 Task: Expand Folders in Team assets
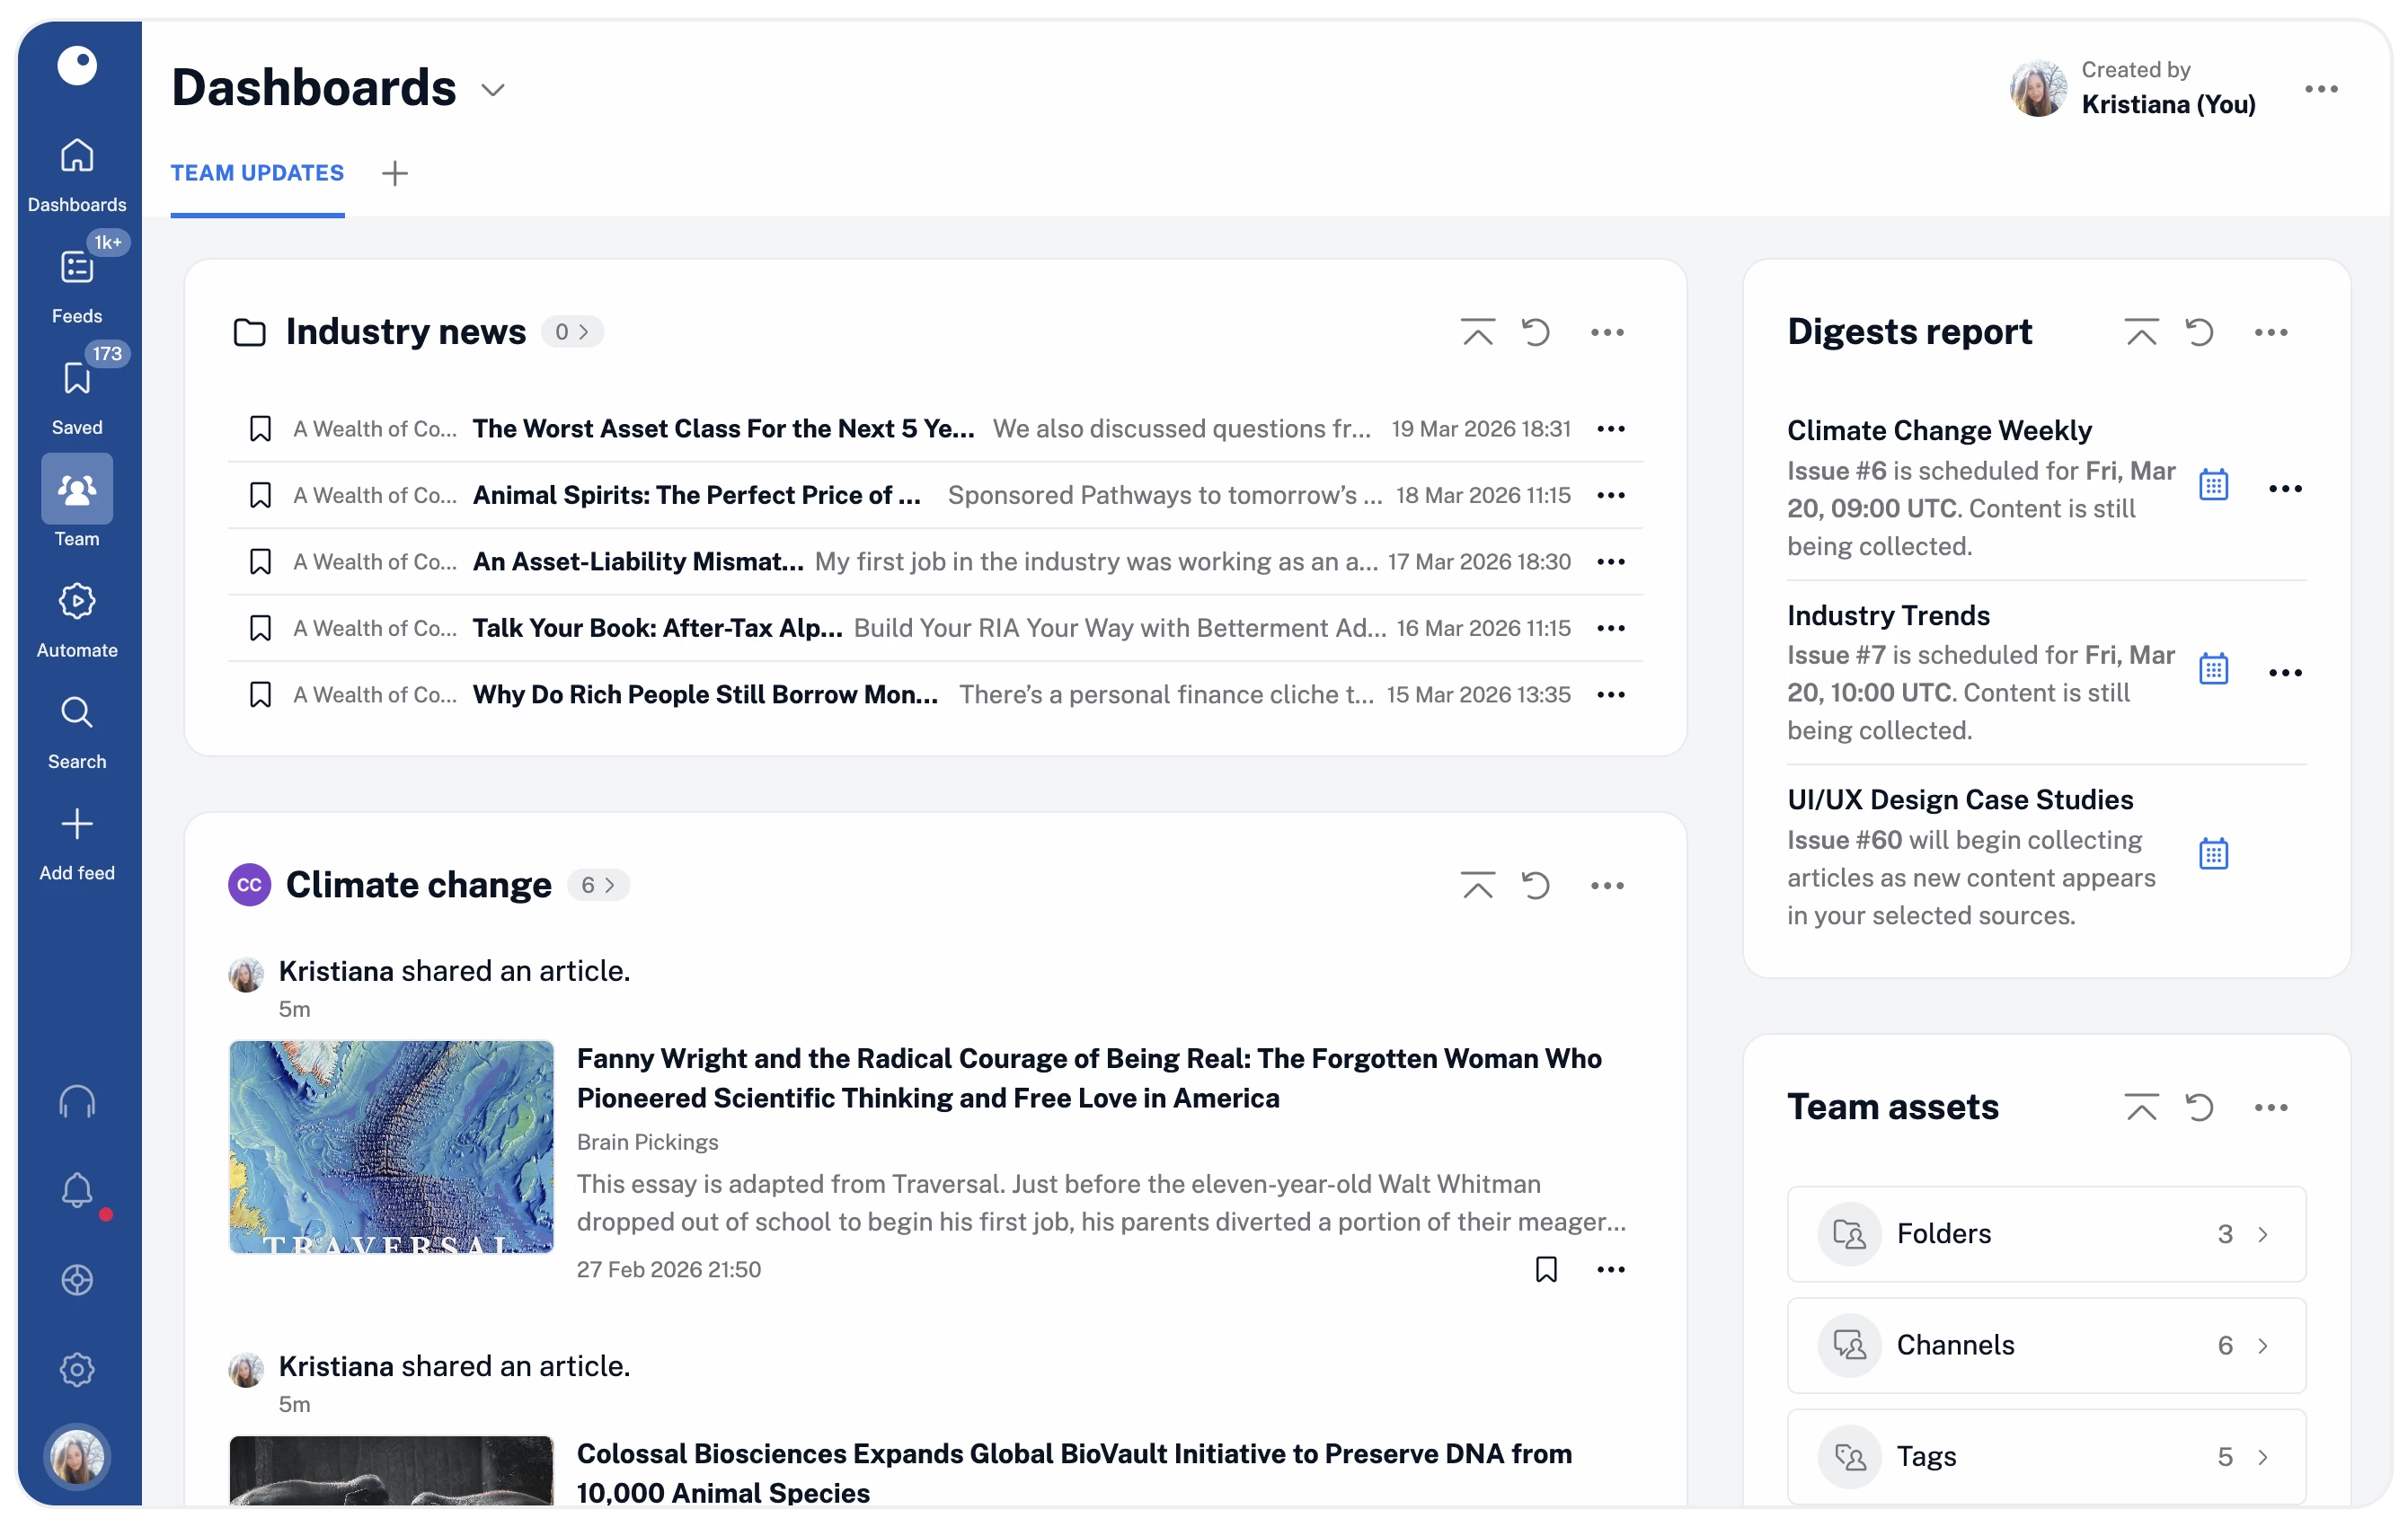[x=2045, y=1233]
